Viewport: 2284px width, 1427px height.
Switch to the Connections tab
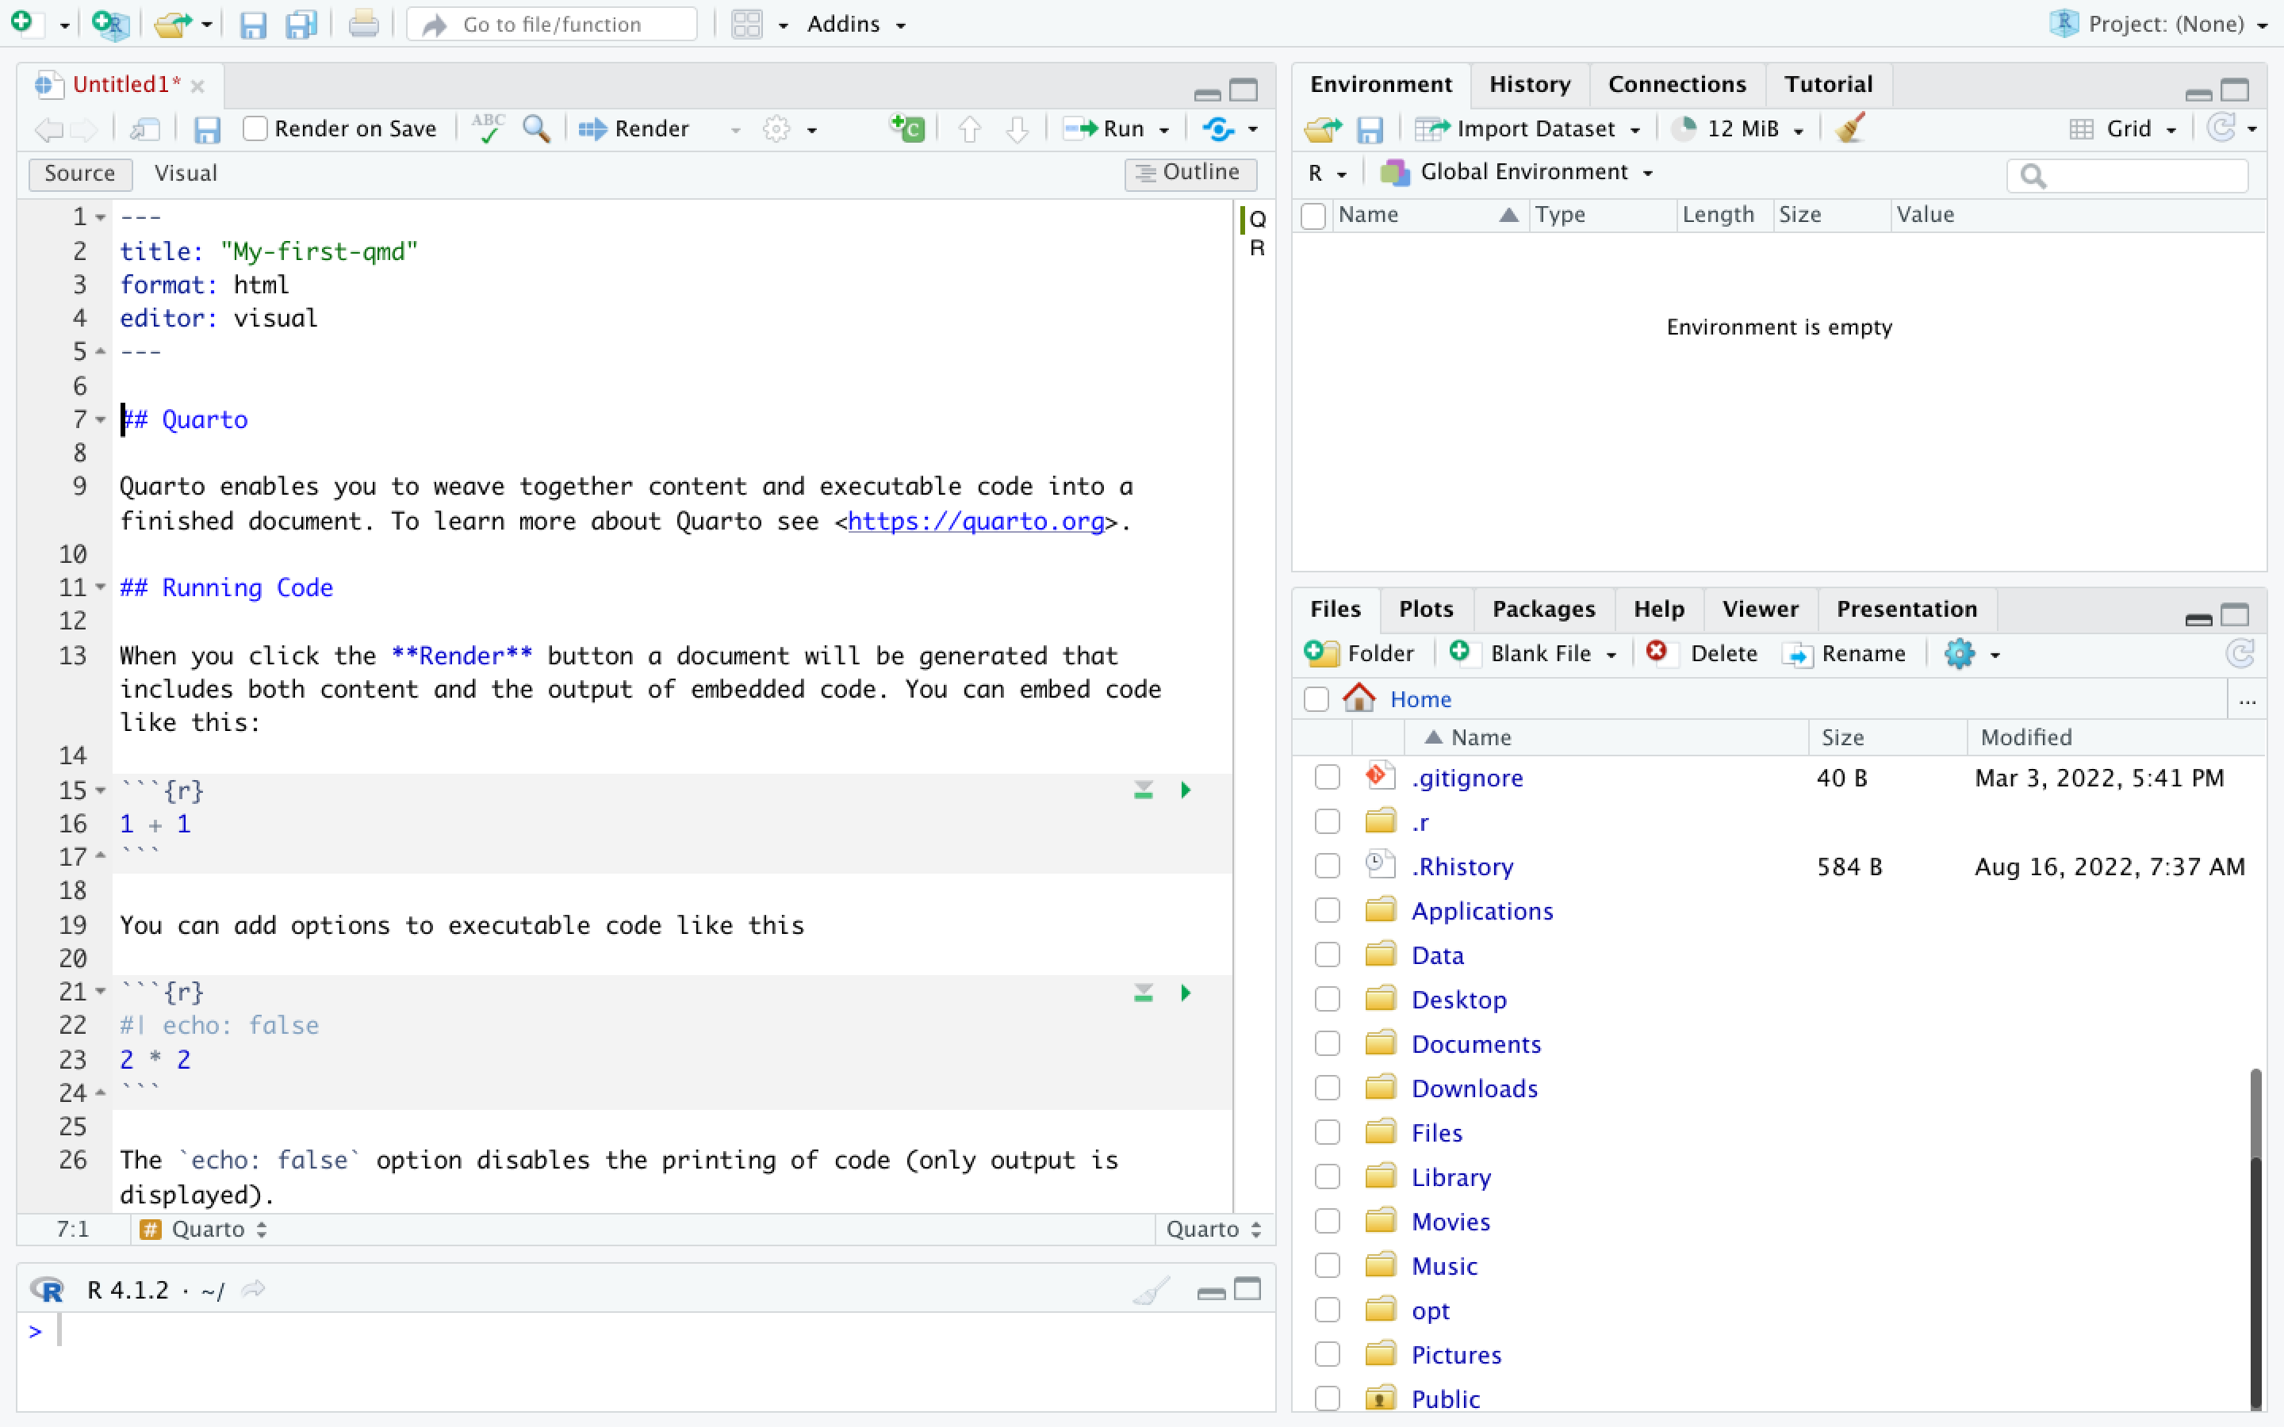(x=1677, y=84)
